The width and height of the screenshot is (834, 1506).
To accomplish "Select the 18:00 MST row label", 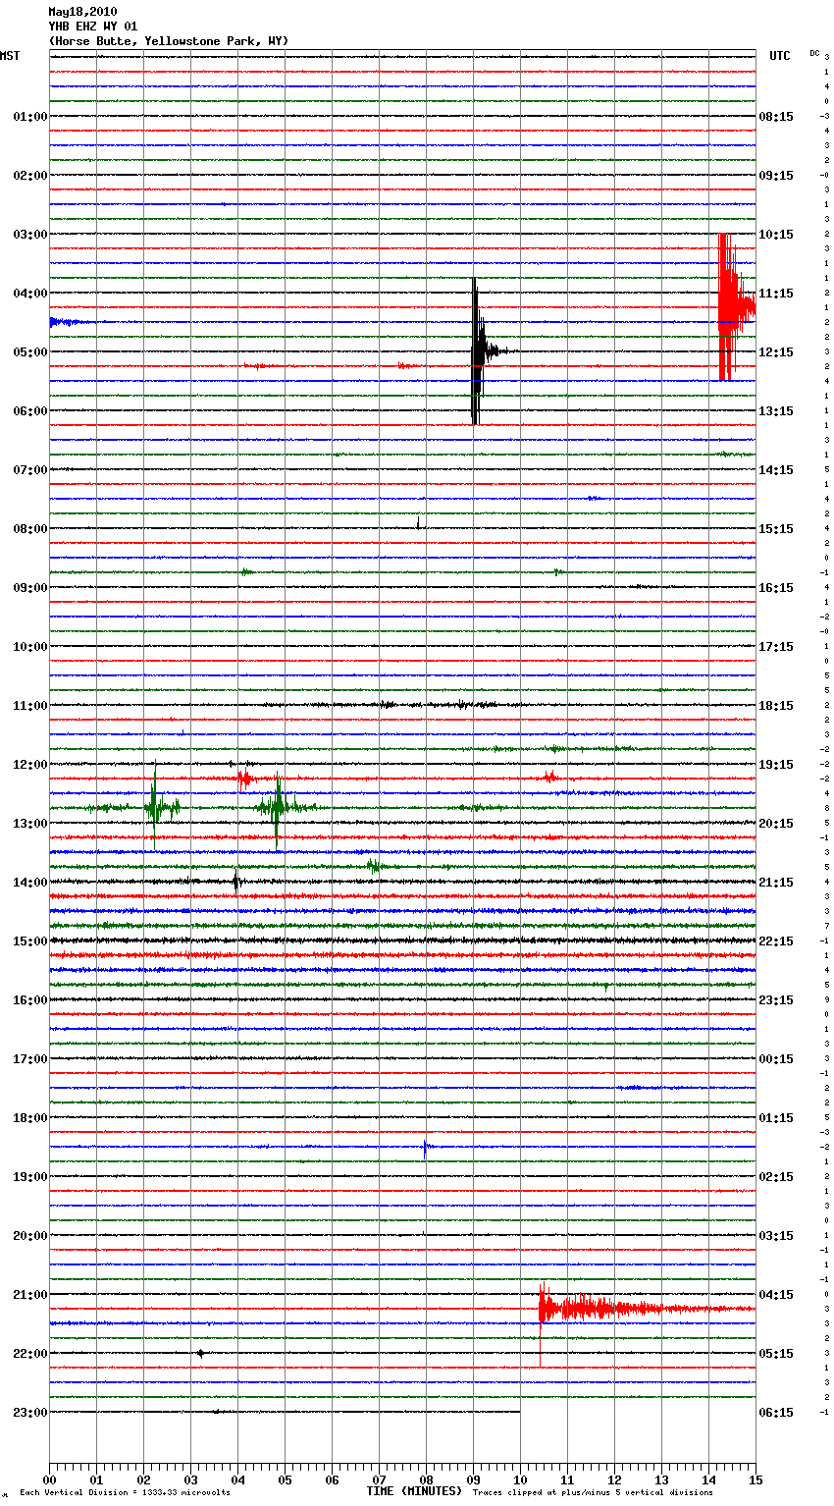I will point(30,1118).
